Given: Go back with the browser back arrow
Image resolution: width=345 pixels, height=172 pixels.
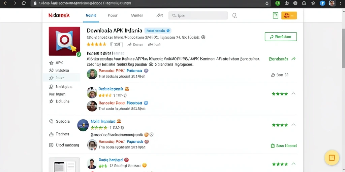Looking at the screenshot, I should coord(5,3).
